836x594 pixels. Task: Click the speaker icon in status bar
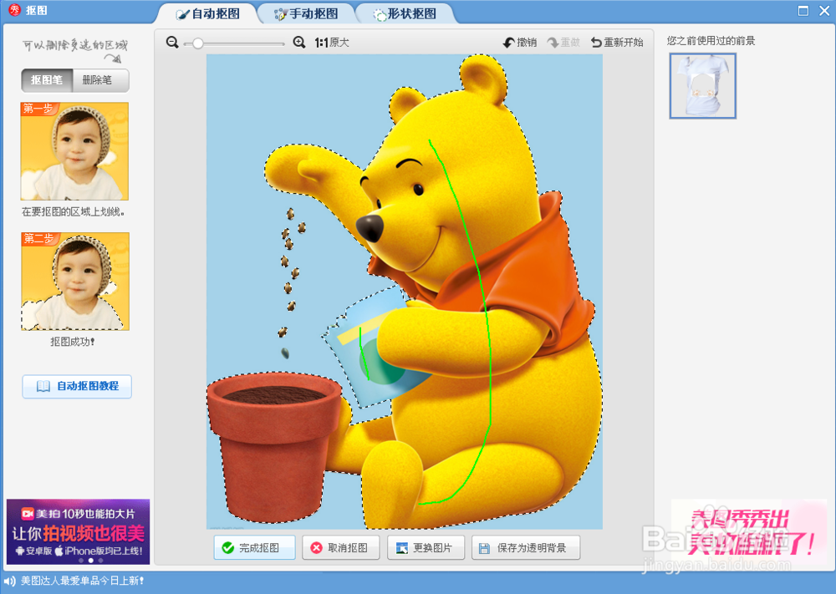click(x=10, y=581)
